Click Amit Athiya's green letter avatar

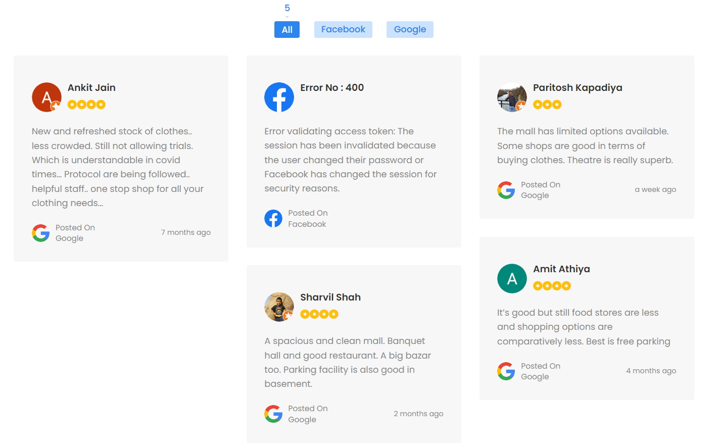pyautogui.click(x=512, y=278)
